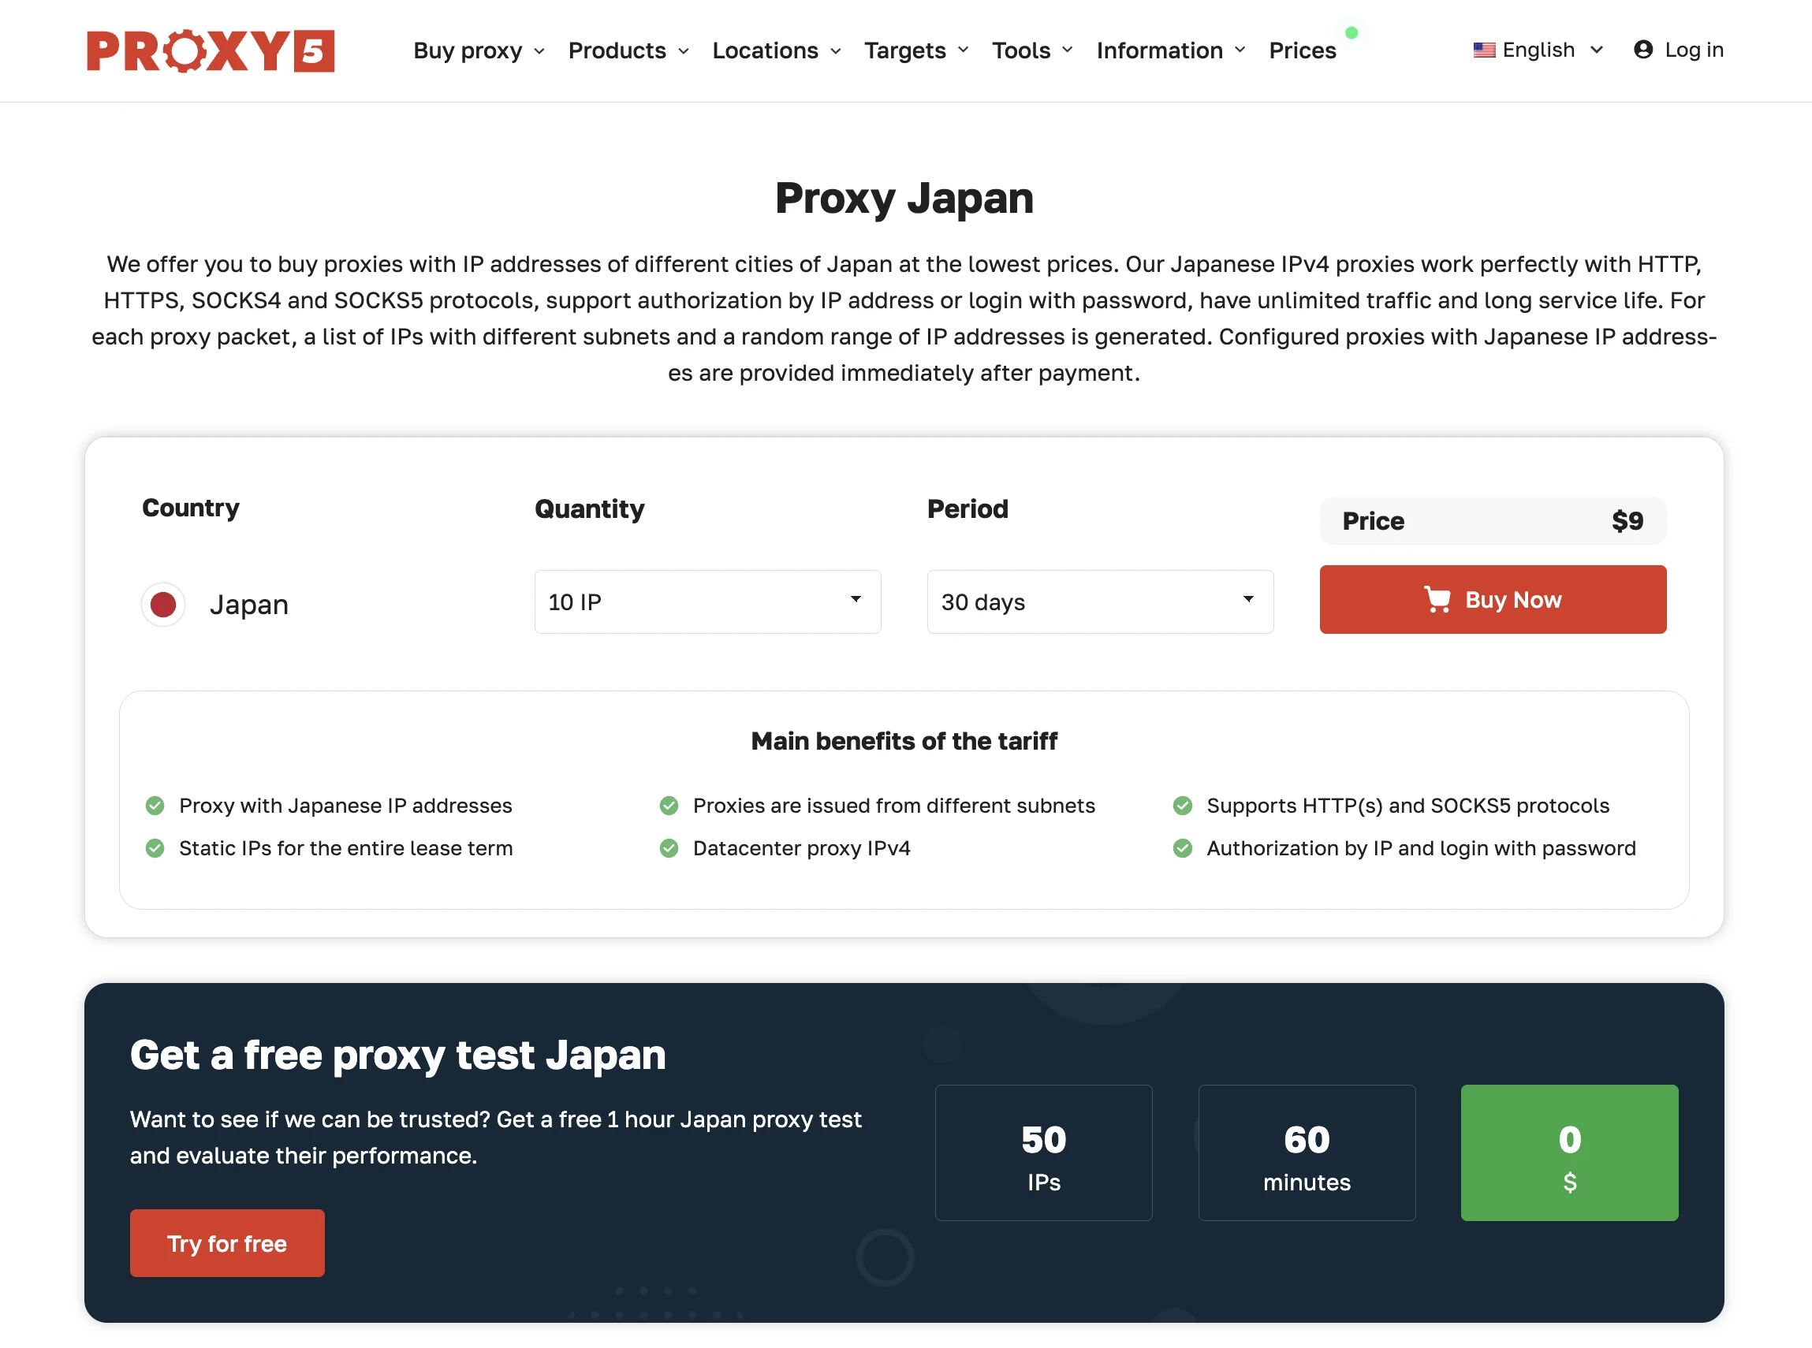
Task: Click the Try for free button
Action: point(227,1244)
